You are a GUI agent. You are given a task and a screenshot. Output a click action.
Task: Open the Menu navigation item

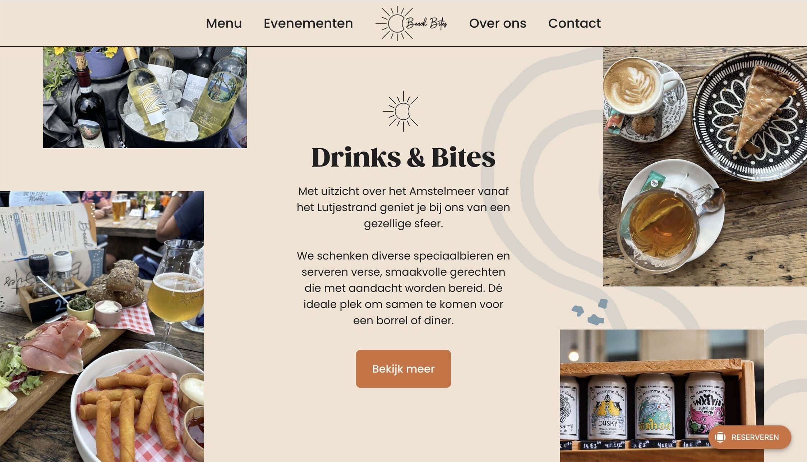(x=223, y=23)
